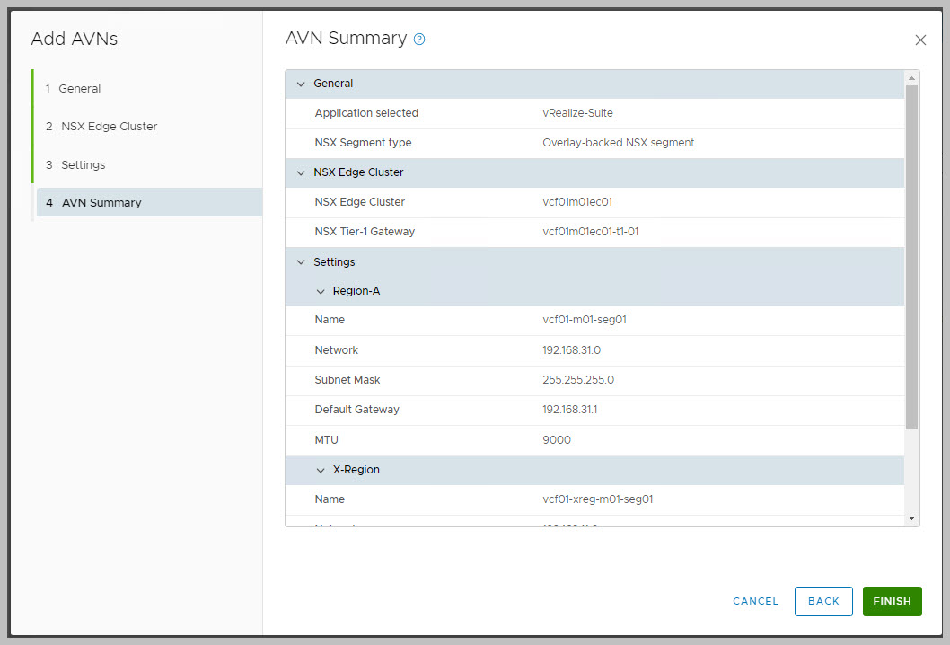Screen dimensions: 950x645
Task: Collapse the General section chevron
Action: [301, 84]
